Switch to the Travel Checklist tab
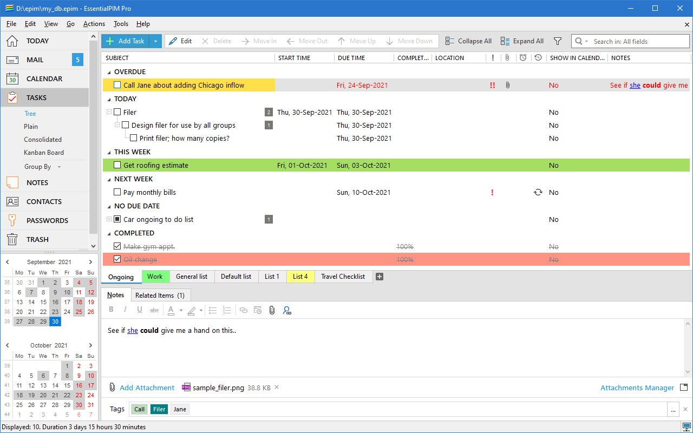The width and height of the screenshot is (693, 433). pos(343,277)
